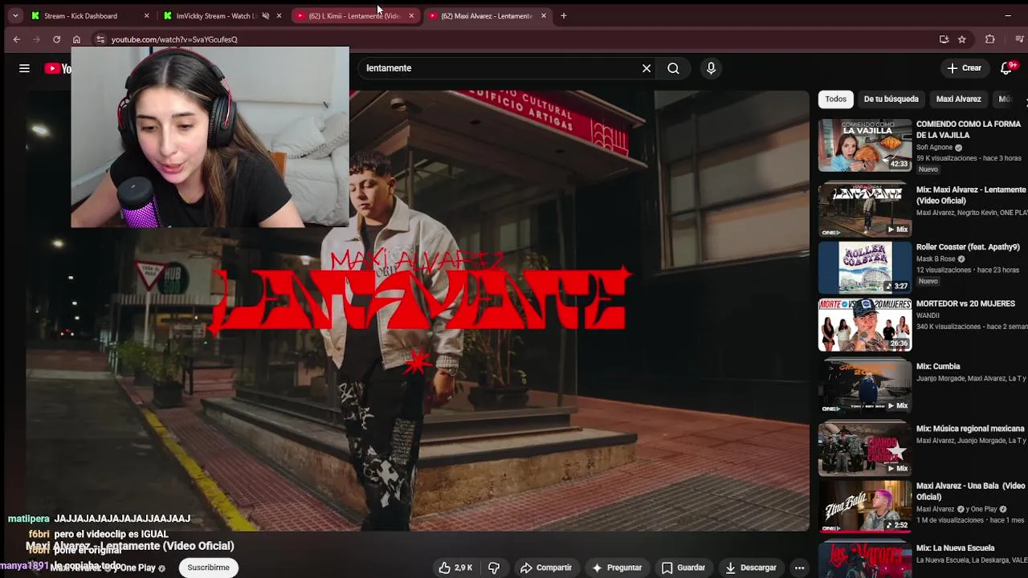This screenshot has height=578, width=1028.
Task: Click the address bar URL
Action: [174, 39]
